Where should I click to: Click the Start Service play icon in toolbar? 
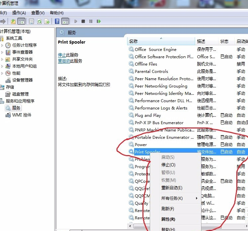pos(76,21)
